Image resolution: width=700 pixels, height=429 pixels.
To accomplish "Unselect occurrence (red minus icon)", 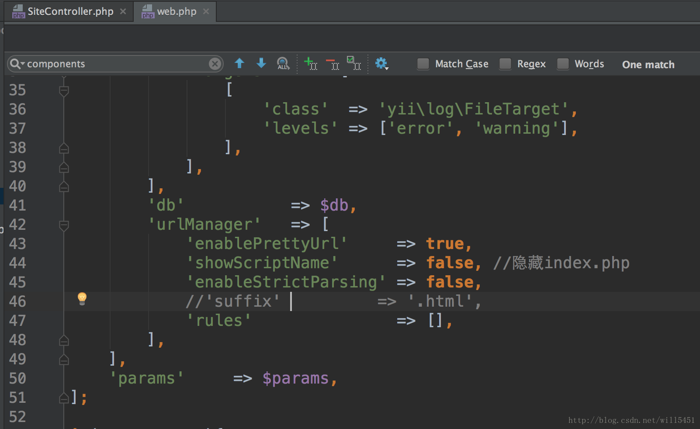I will pos(333,64).
